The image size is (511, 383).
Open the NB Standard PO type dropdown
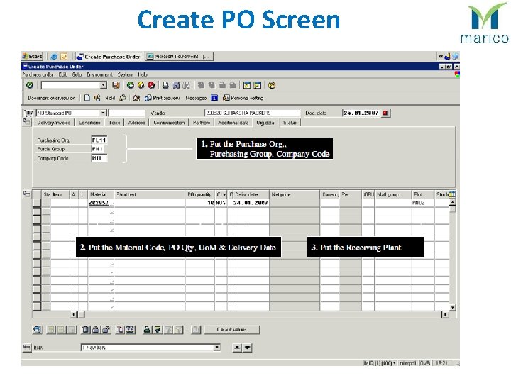(103, 113)
